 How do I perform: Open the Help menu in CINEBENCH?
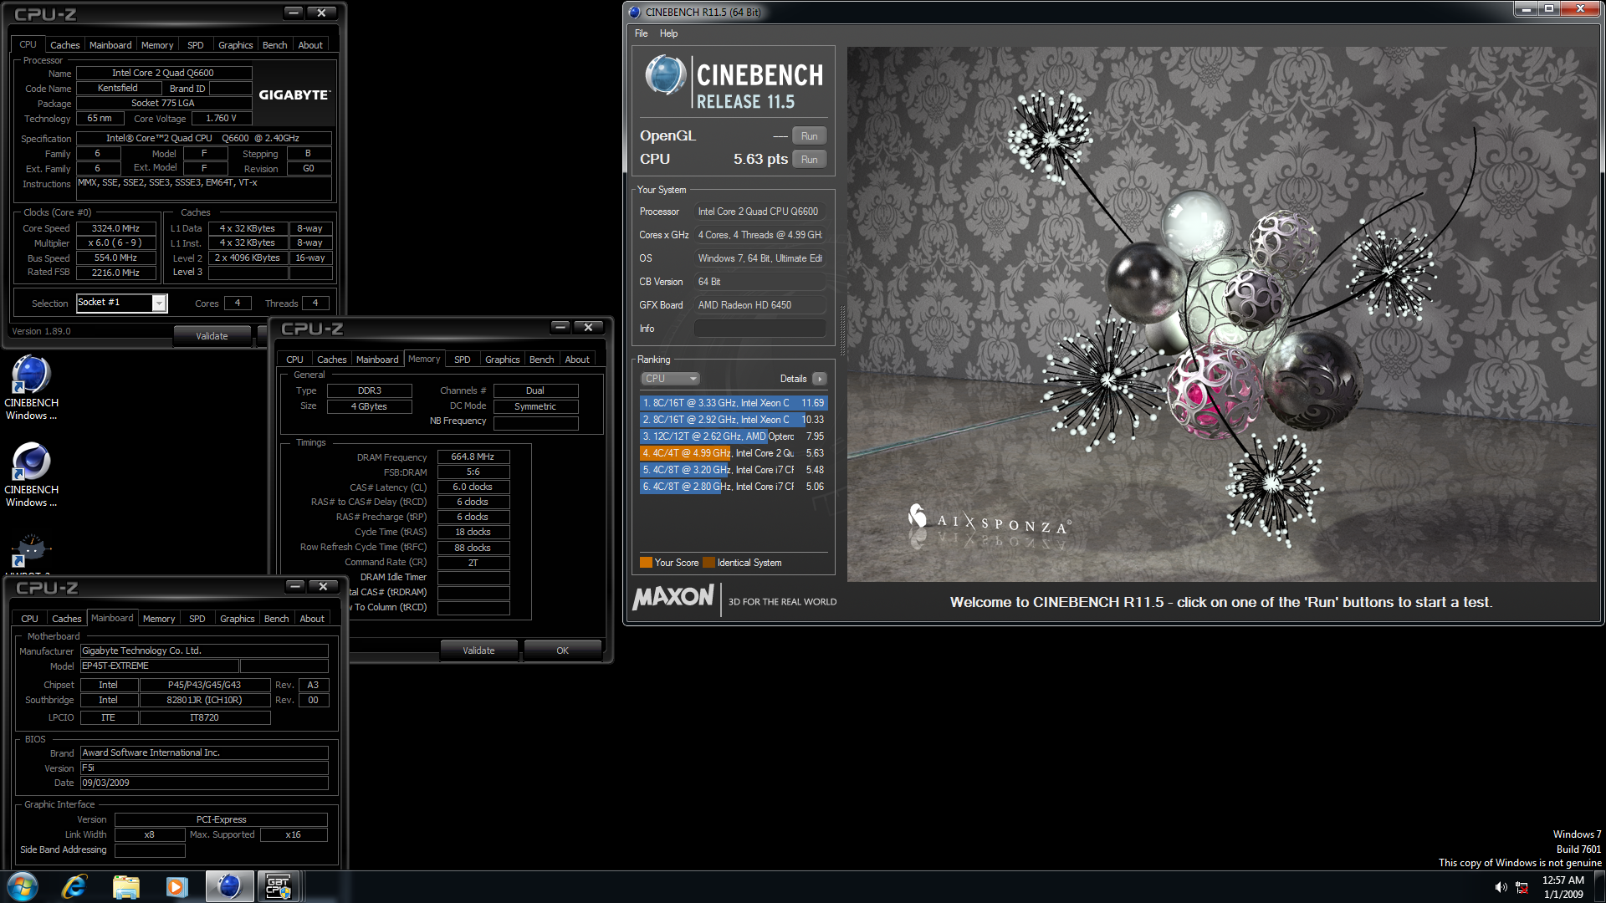[x=668, y=33]
